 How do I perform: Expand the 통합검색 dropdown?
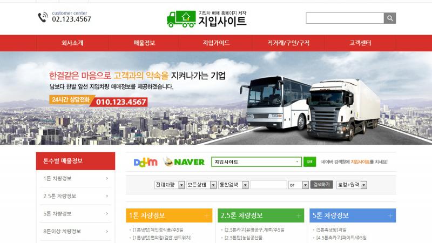coord(233,185)
